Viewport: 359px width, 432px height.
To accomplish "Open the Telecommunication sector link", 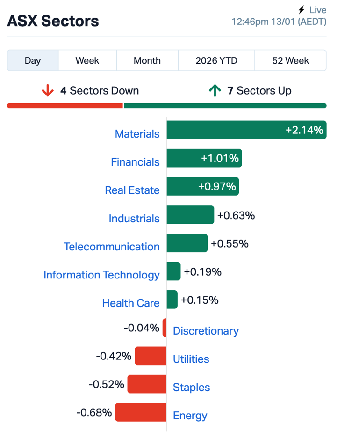I will point(112,247).
